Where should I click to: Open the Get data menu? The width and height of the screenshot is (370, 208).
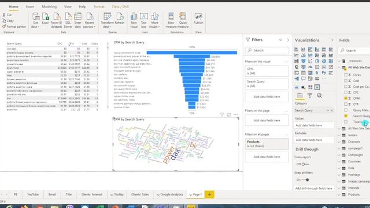point(35,20)
